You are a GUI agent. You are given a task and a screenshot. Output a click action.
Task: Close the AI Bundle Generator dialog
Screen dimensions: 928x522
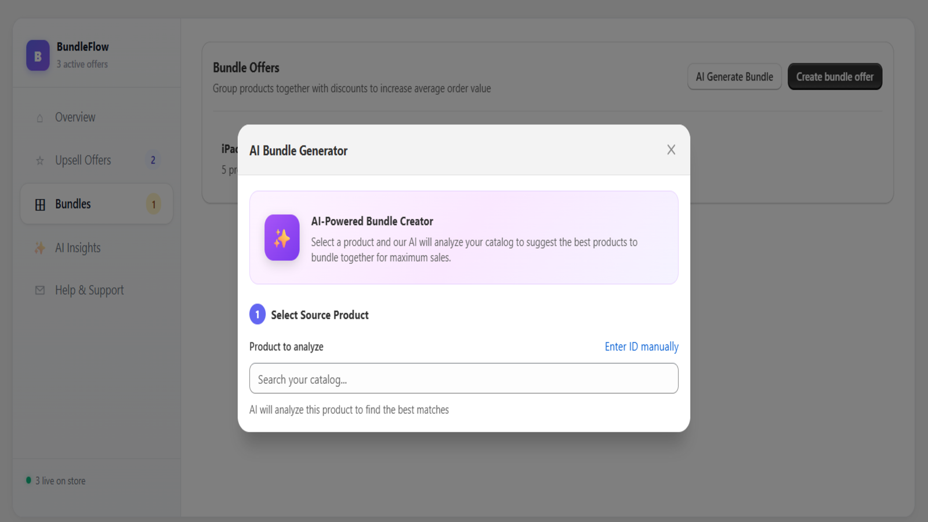[x=671, y=150]
